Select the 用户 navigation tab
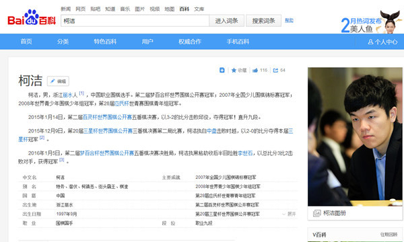The height and width of the screenshot is (242, 404). [x=147, y=42]
